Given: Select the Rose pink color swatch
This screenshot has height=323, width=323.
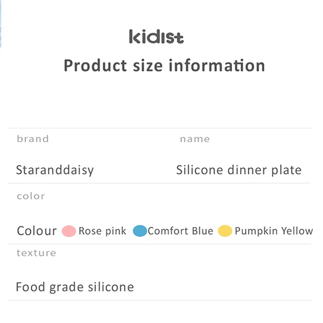Looking at the screenshot, I should 69,231.
